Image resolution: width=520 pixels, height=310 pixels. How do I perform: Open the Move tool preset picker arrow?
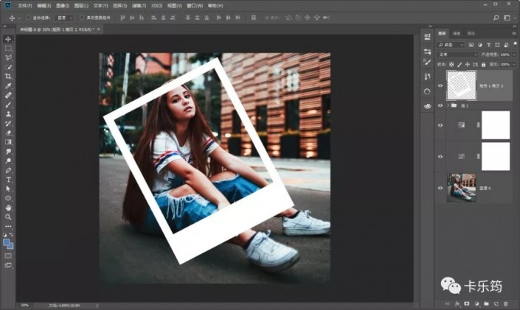19,18
